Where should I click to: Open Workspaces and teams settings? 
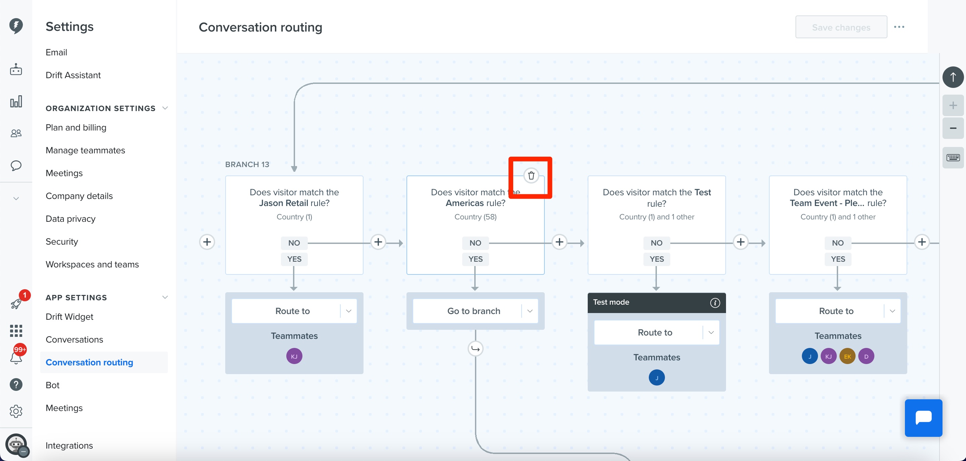(92, 264)
